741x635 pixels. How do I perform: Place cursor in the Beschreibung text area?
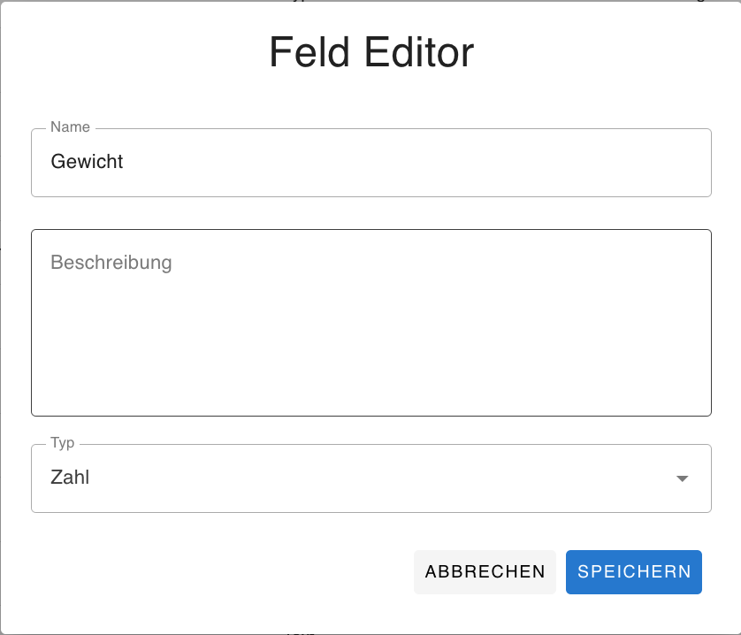tap(371, 322)
